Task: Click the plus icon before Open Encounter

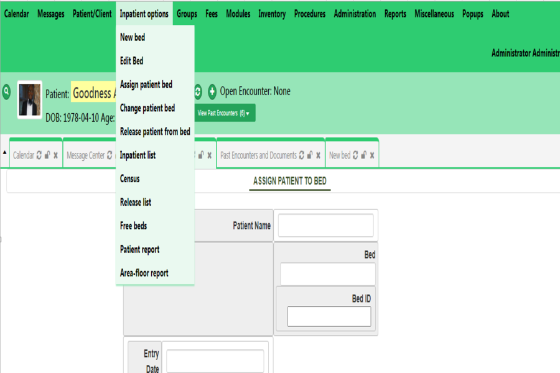Action: pos(212,92)
